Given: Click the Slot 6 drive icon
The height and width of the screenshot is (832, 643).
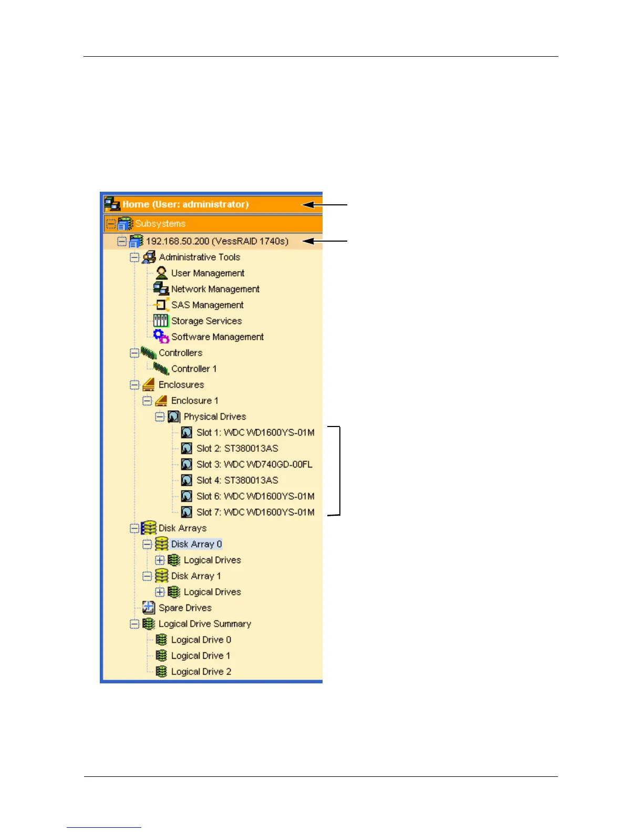Looking at the screenshot, I should click(x=186, y=496).
